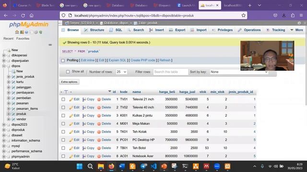Open the Privileges tab
Screen dimensions: 307x172
[x=223, y=30]
